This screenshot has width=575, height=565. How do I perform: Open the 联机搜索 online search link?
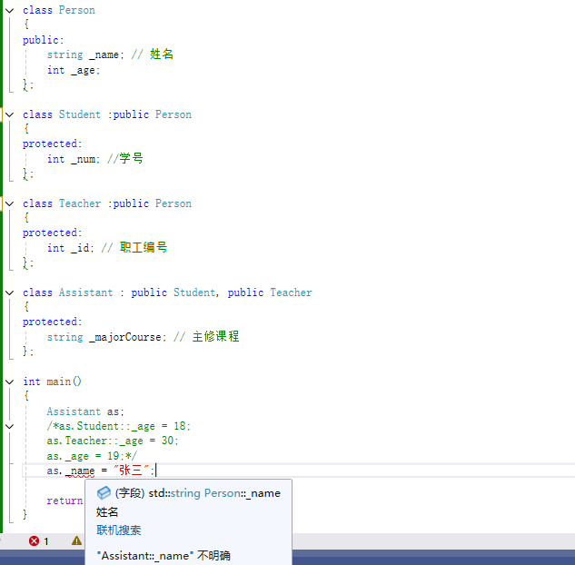click(119, 530)
